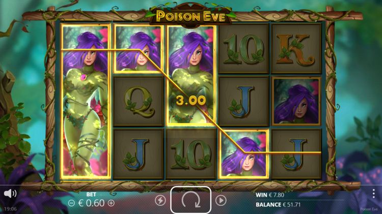The height and width of the screenshot is (214, 382).
Task: Spin the reels with the center button
Action: [191, 200]
